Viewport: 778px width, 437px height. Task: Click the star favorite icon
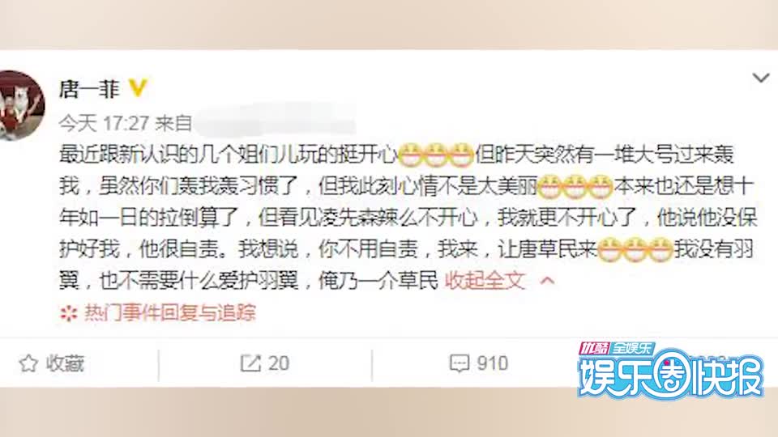[x=28, y=363]
